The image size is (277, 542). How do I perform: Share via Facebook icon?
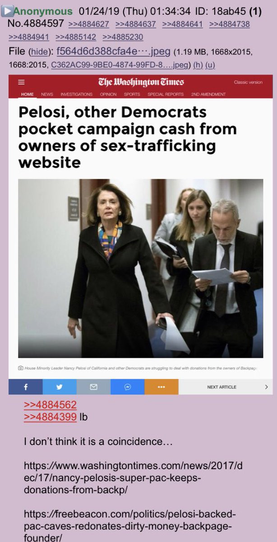click(26, 387)
